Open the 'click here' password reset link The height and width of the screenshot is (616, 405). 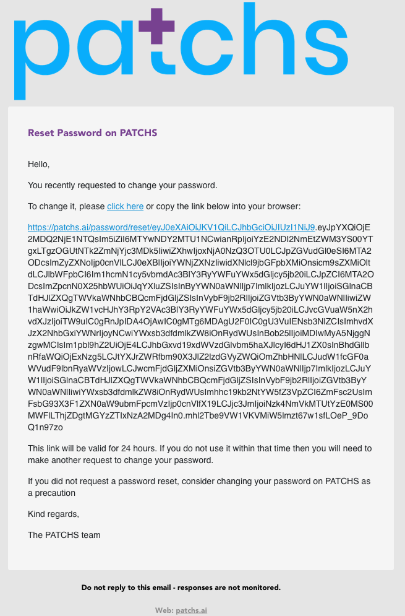coord(125,206)
